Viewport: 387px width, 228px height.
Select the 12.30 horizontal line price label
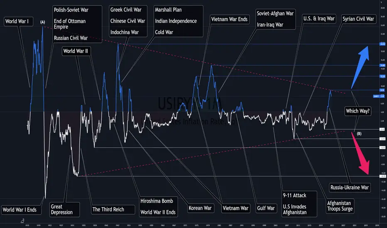click(382, 76)
